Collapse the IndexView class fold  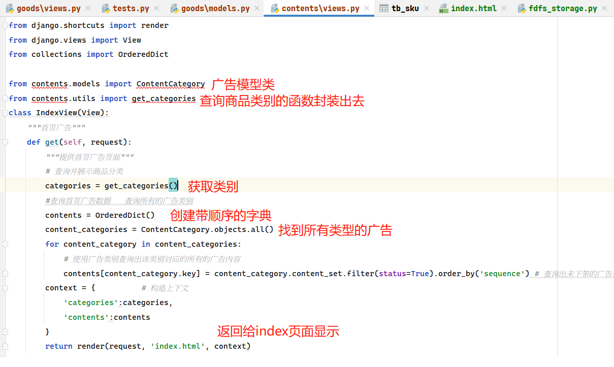pos(5,113)
